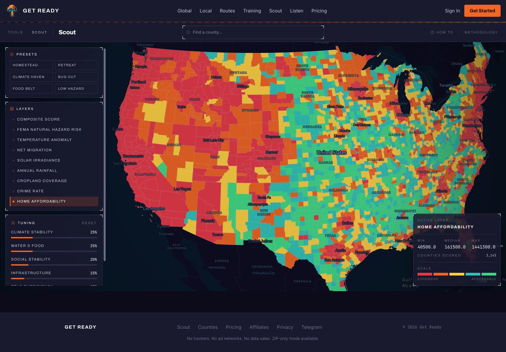Open the Methodology link
This screenshot has width=506, height=352.
(481, 32)
